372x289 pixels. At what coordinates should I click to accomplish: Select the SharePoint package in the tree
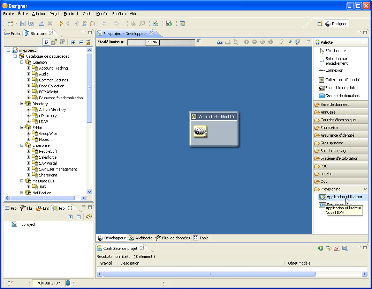click(48, 175)
